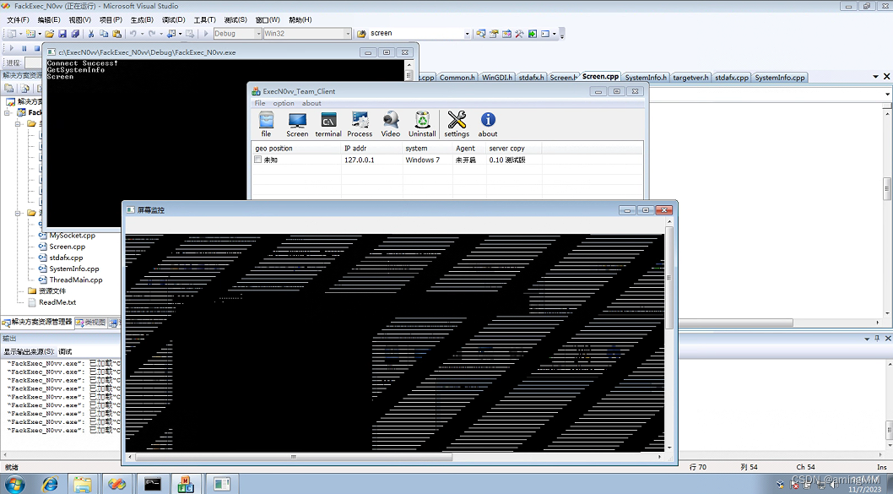Collapse the source files folder node

click(x=19, y=213)
